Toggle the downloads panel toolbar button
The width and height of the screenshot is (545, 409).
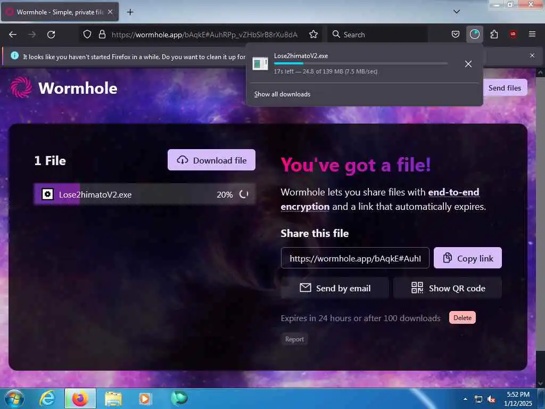(474, 35)
